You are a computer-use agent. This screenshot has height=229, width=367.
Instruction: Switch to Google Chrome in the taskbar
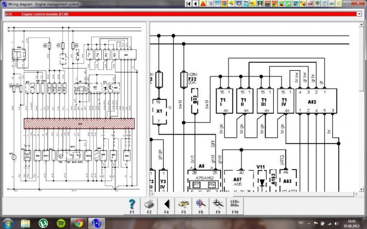coord(78,223)
